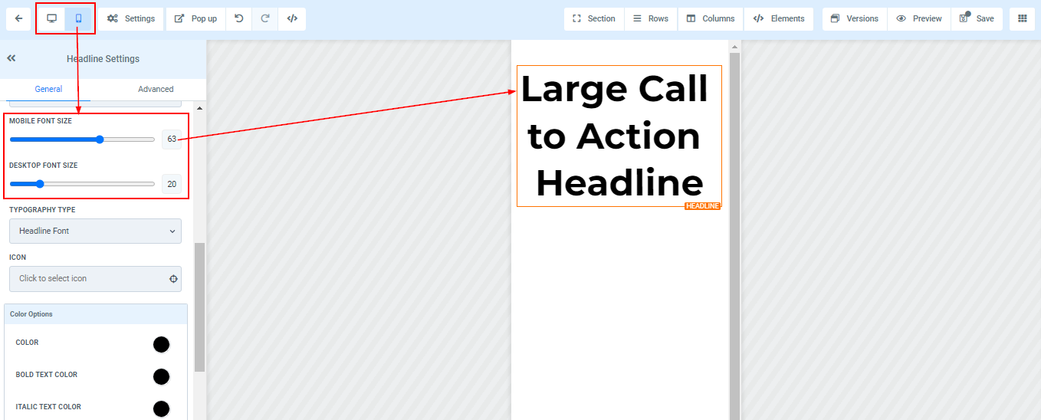Go back with the left arrow button
This screenshot has width=1041, height=420.
[18, 18]
